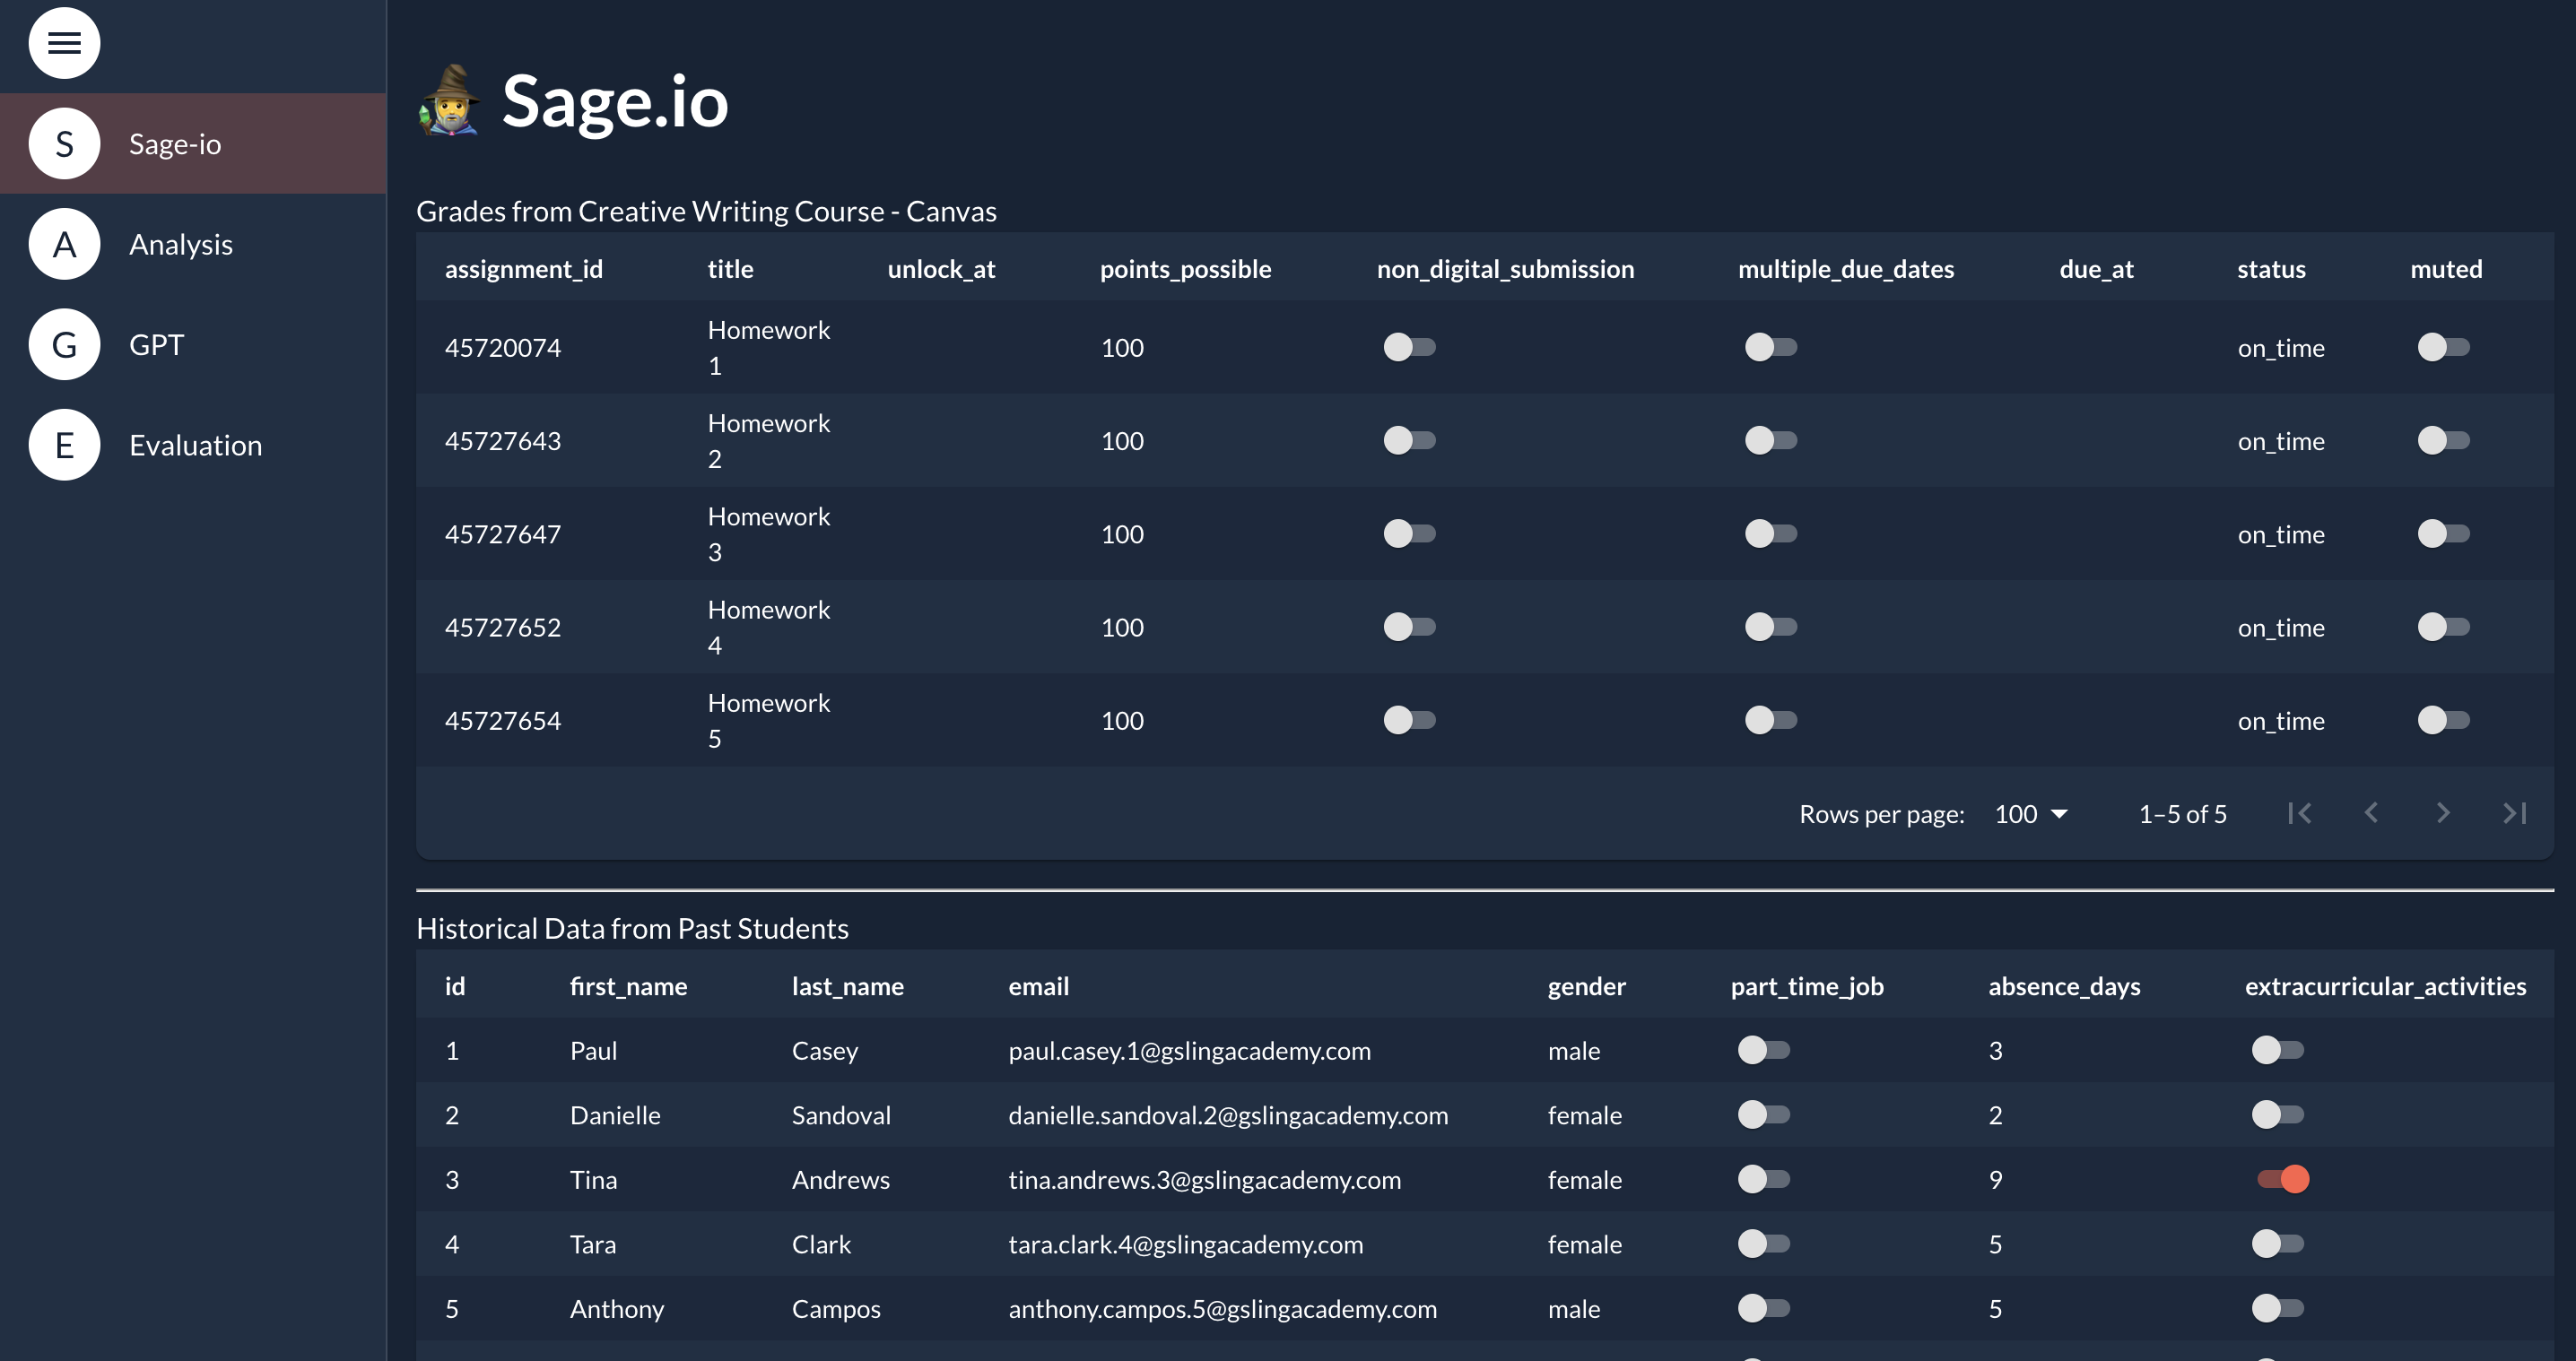Toggle muted switch for Homework 1
The image size is (2576, 1361).
point(2443,347)
